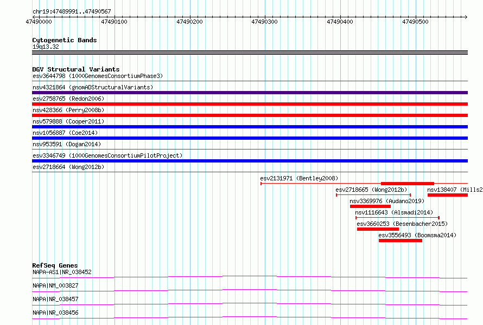Open variant nsv1116643 (Alsmadi2014) label
The height and width of the screenshot is (325, 483).
[394, 212]
